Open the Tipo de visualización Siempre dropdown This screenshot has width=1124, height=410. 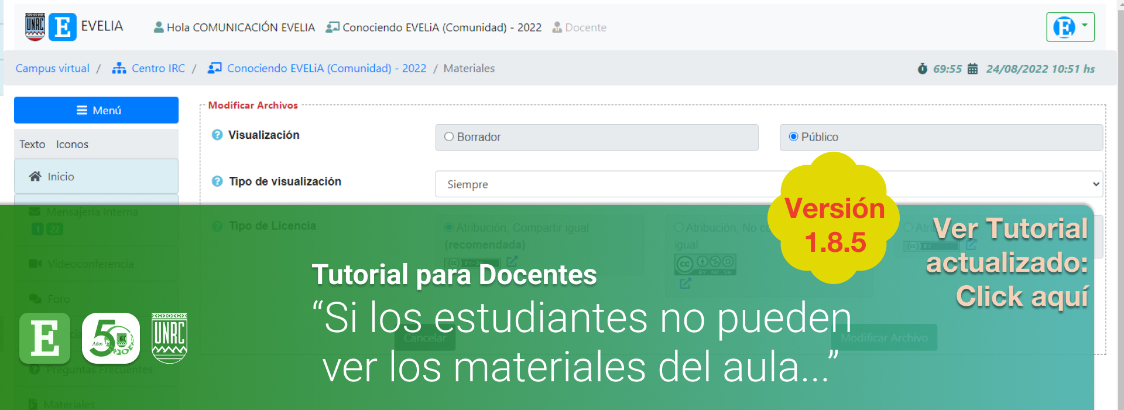tap(769, 184)
